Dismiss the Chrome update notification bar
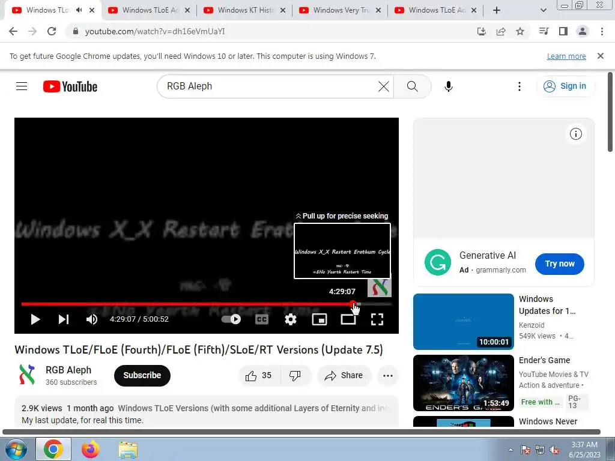The width and height of the screenshot is (615, 461). coord(601,56)
